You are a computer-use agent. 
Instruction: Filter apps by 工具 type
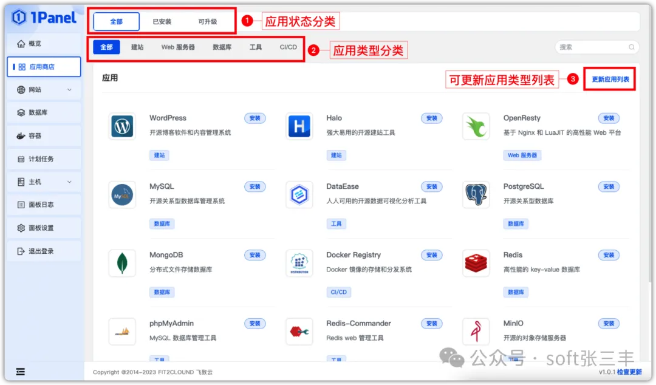point(256,47)
